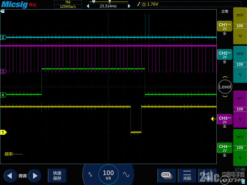Toggle the yellow CH1 channel button
Screen dimensions: 247x185
225,26
